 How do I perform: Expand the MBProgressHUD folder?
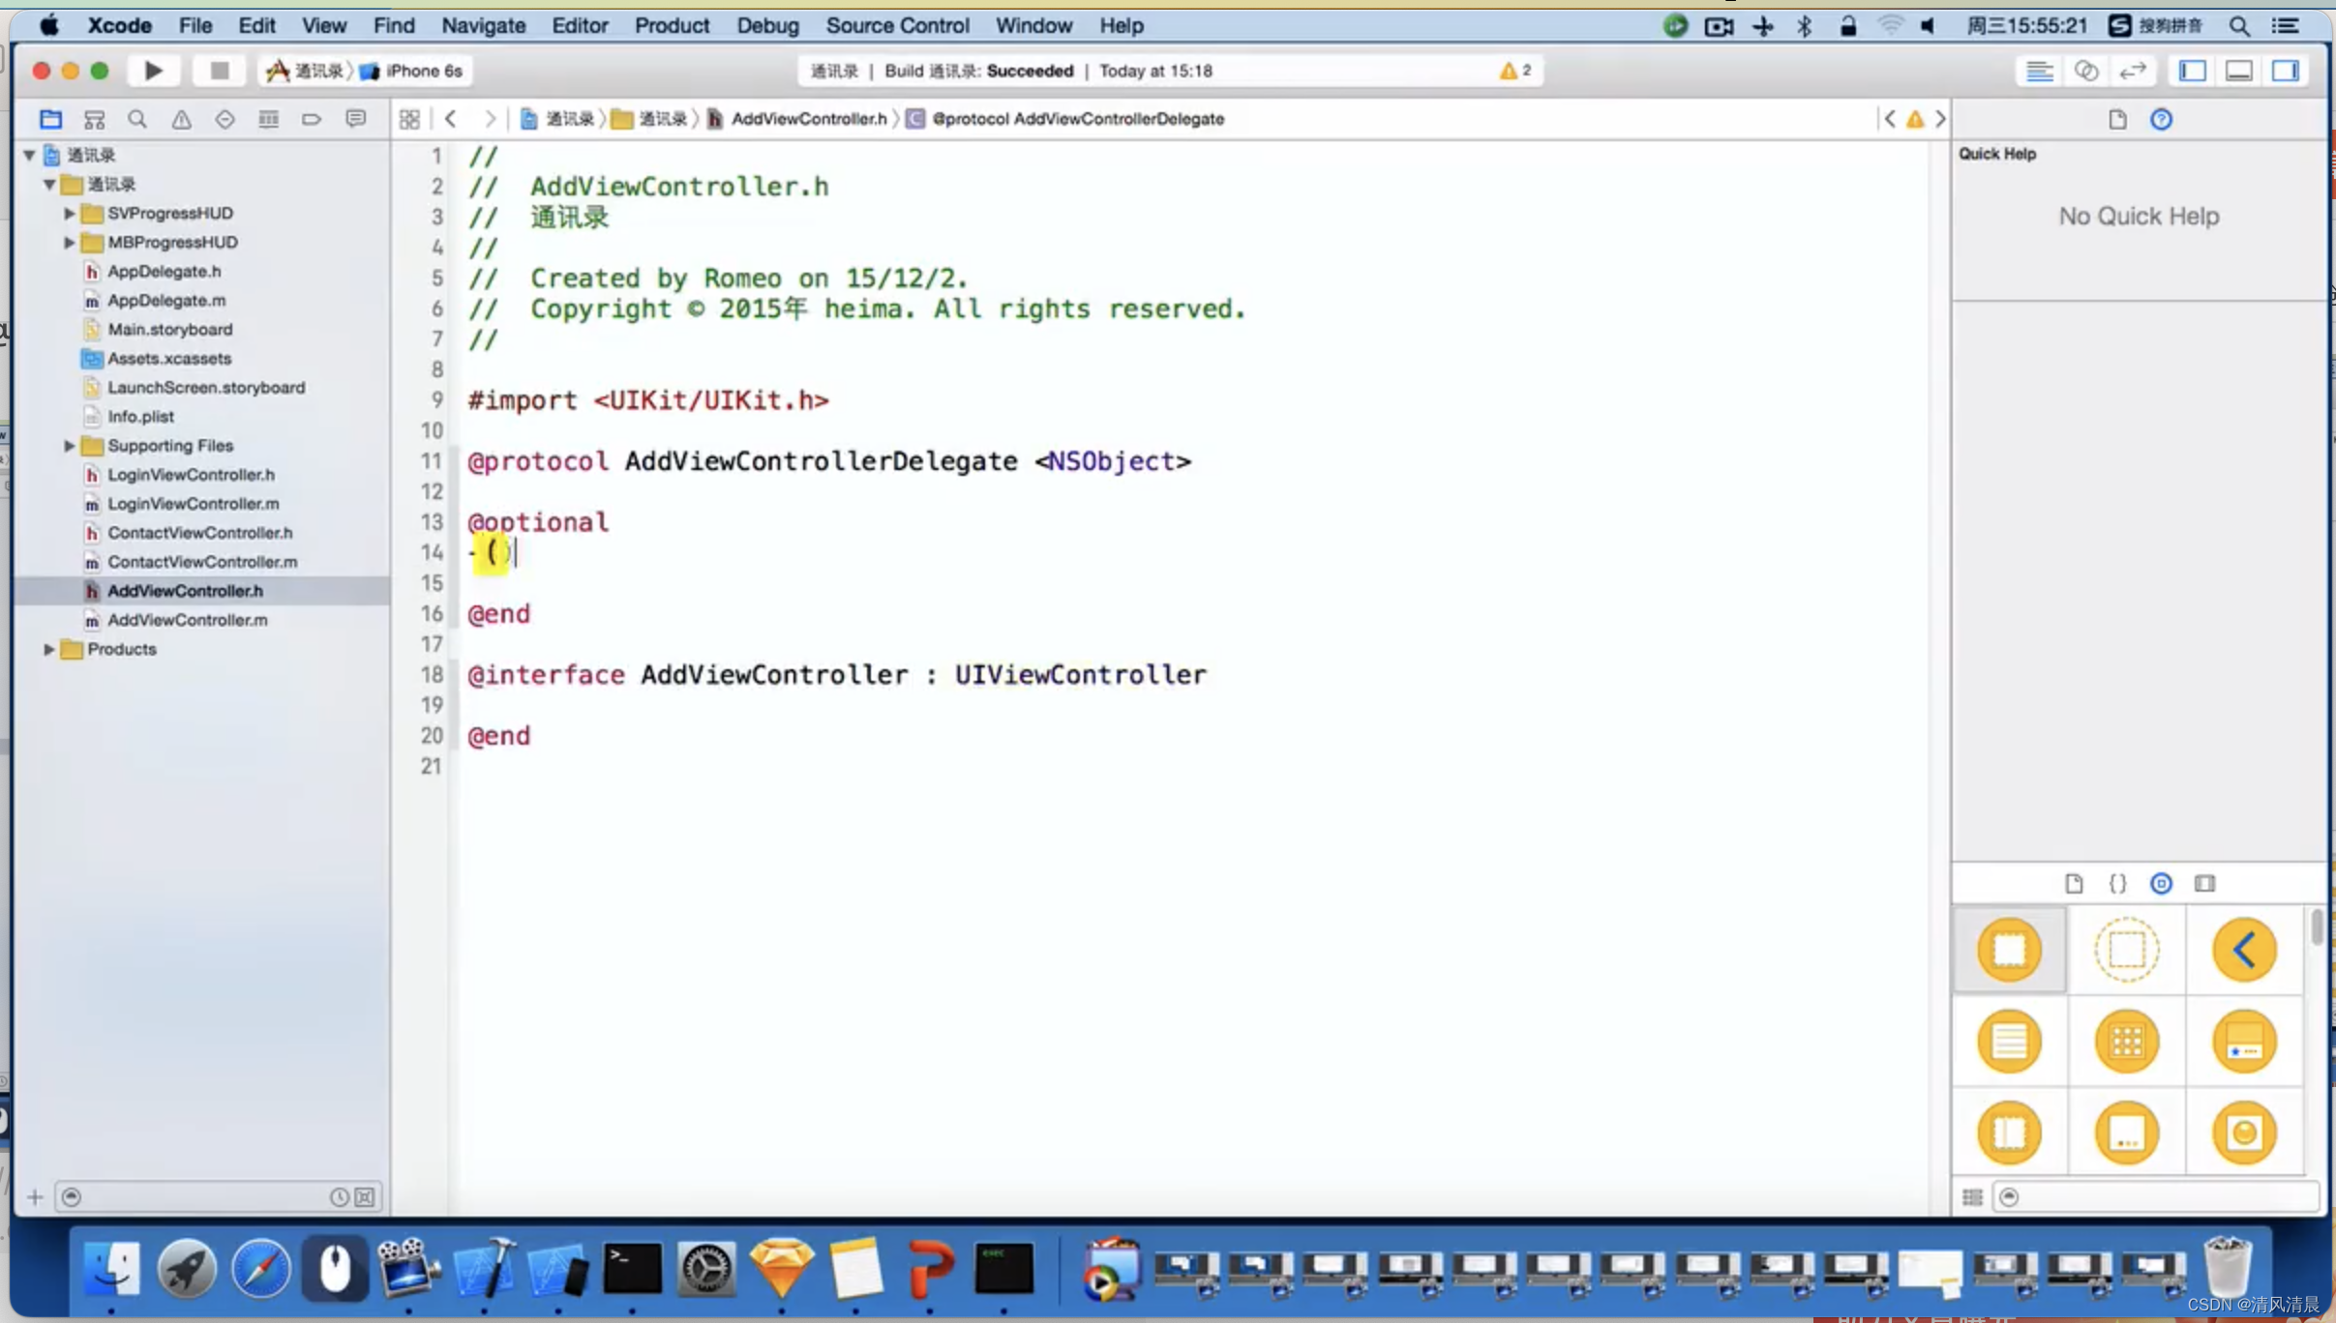[69, 242]
